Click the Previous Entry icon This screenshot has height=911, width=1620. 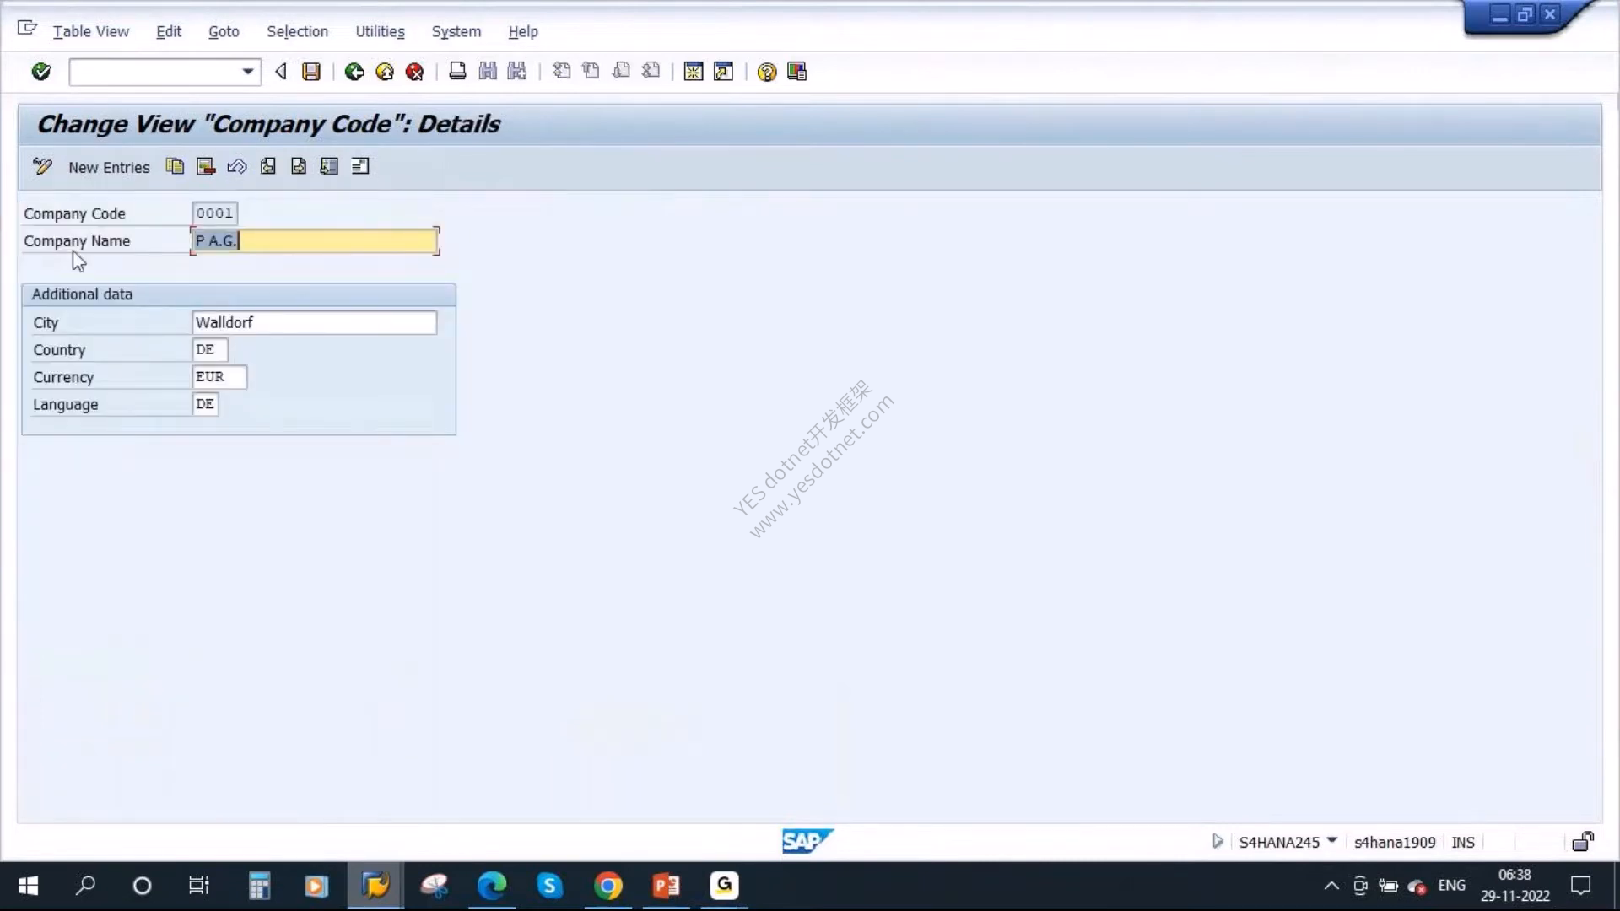[x=267, y=167]
